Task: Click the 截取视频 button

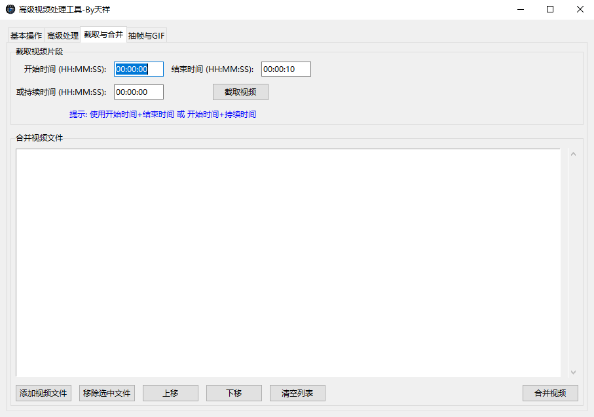Action: point(240,92)
